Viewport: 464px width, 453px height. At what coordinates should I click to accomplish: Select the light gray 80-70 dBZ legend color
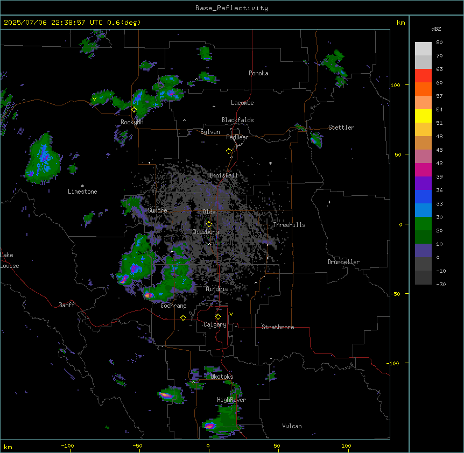tap(423, 49)
